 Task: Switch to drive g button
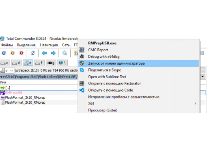51,63
